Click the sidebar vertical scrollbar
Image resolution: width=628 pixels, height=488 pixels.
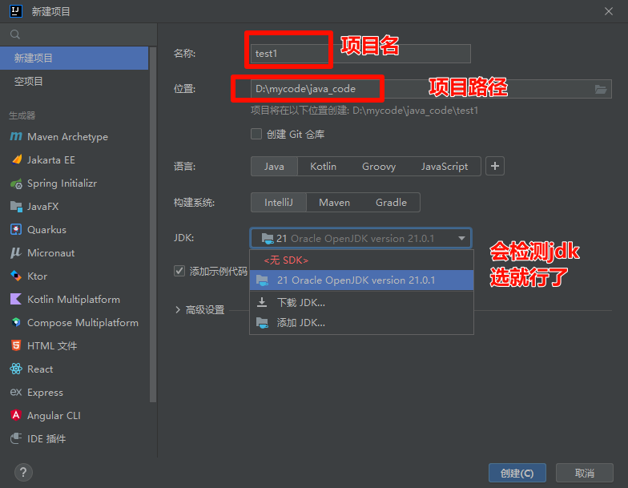click(152, 224)
